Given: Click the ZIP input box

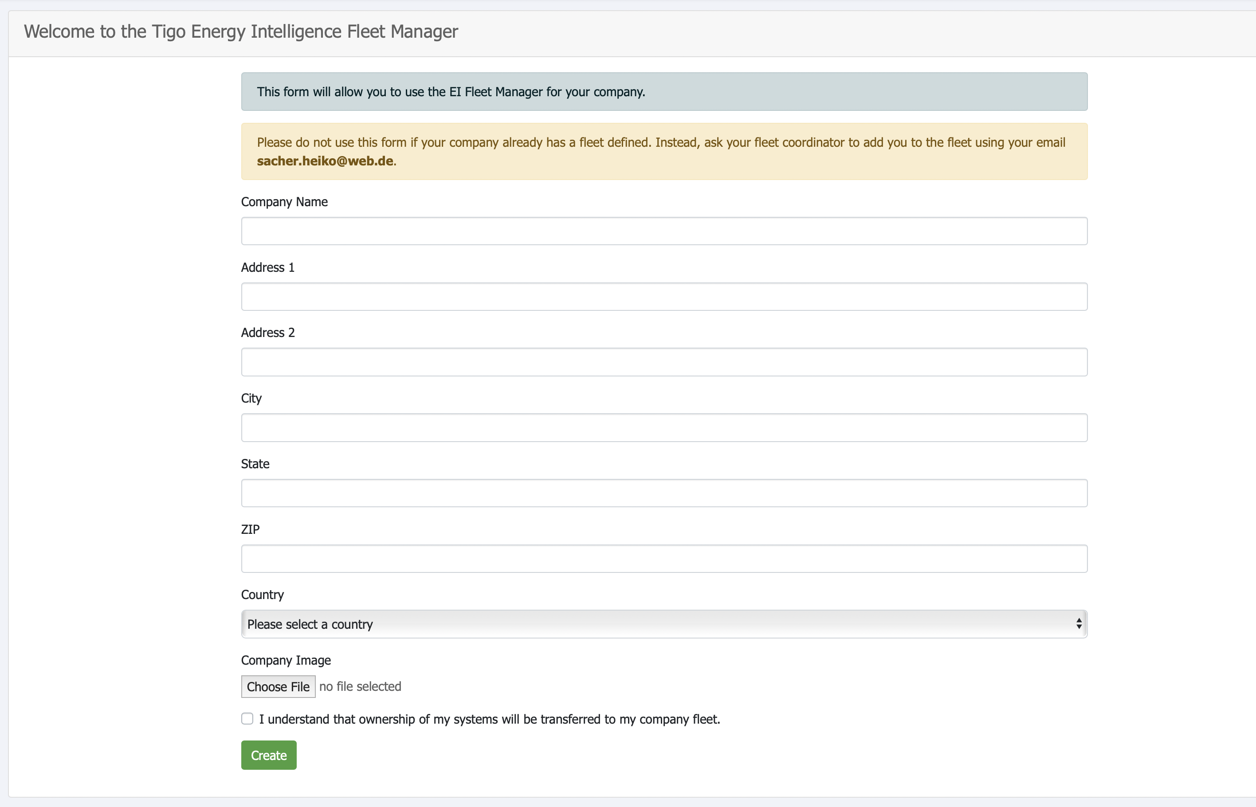Looking at the screenshot, I should point(664,559).
